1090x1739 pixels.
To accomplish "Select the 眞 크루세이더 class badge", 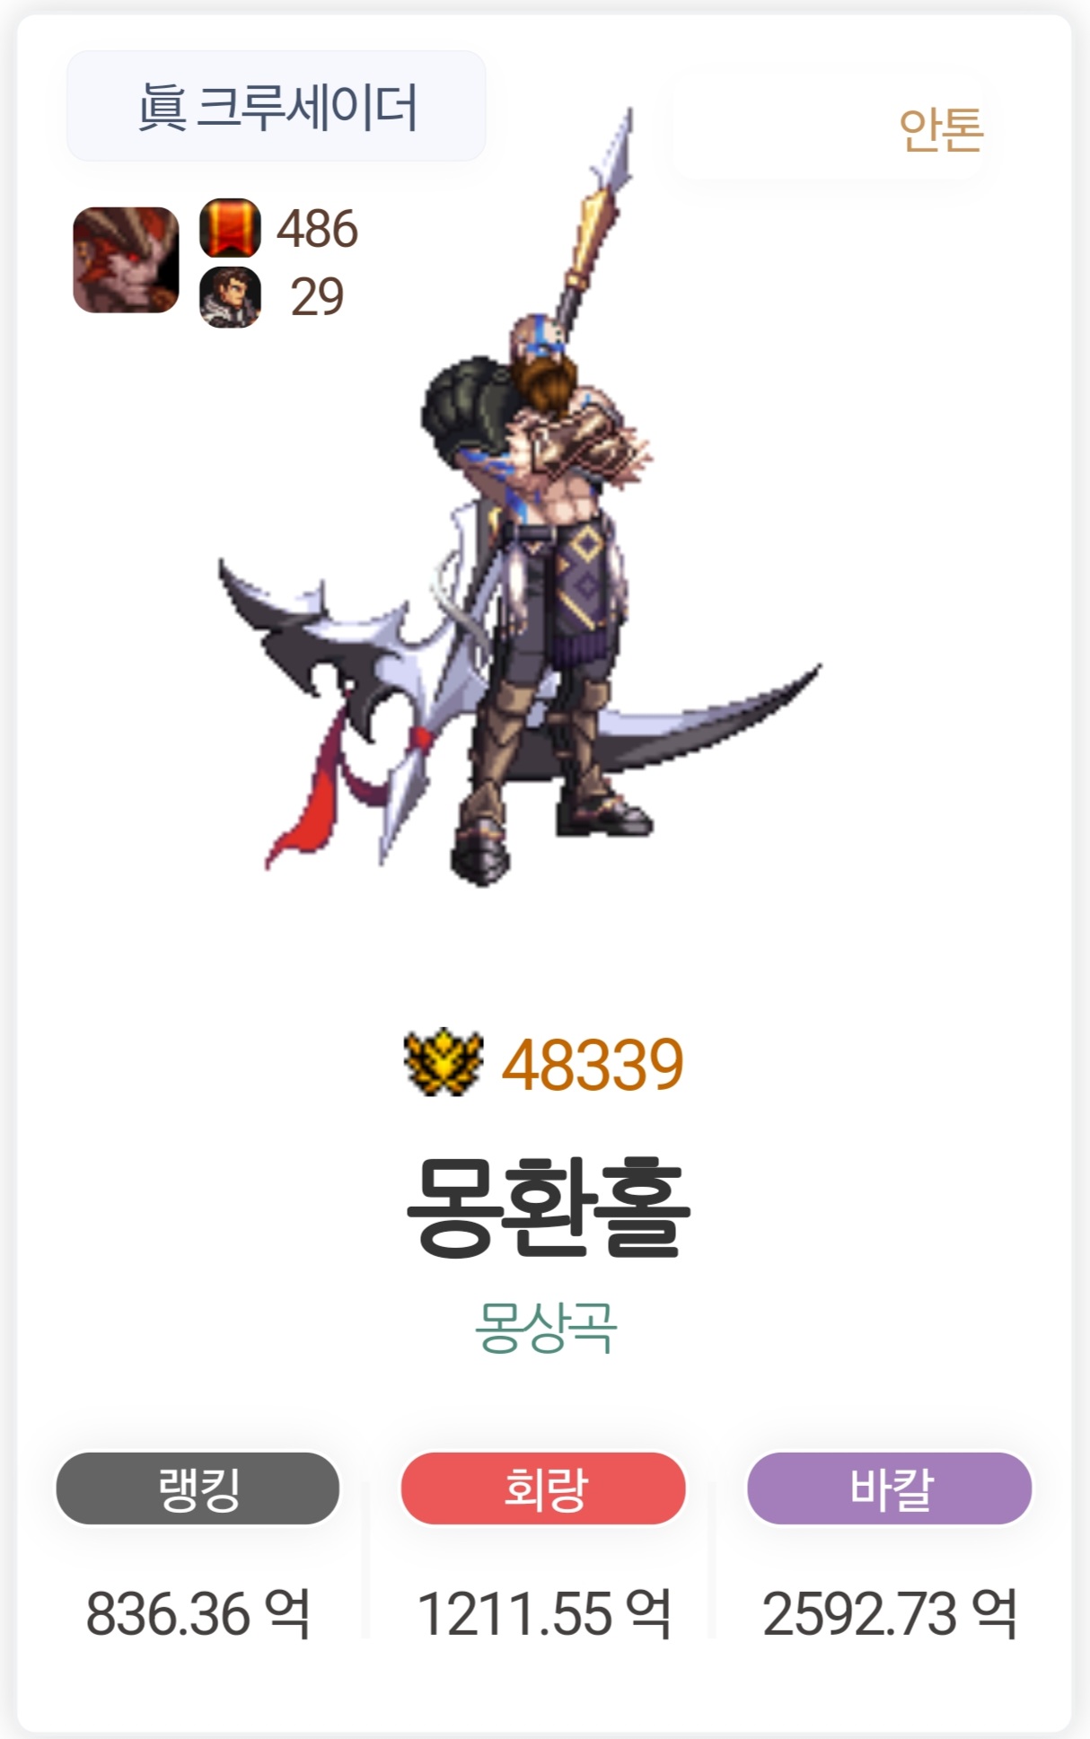I will (277, 106).
